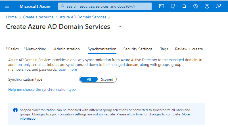Open the hamburger portal menu
Viewport: 228px width, 127px height.
[x=7, y=6]
